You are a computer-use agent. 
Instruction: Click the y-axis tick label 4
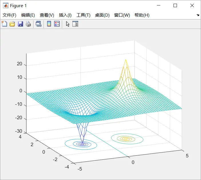click(20, 137)
